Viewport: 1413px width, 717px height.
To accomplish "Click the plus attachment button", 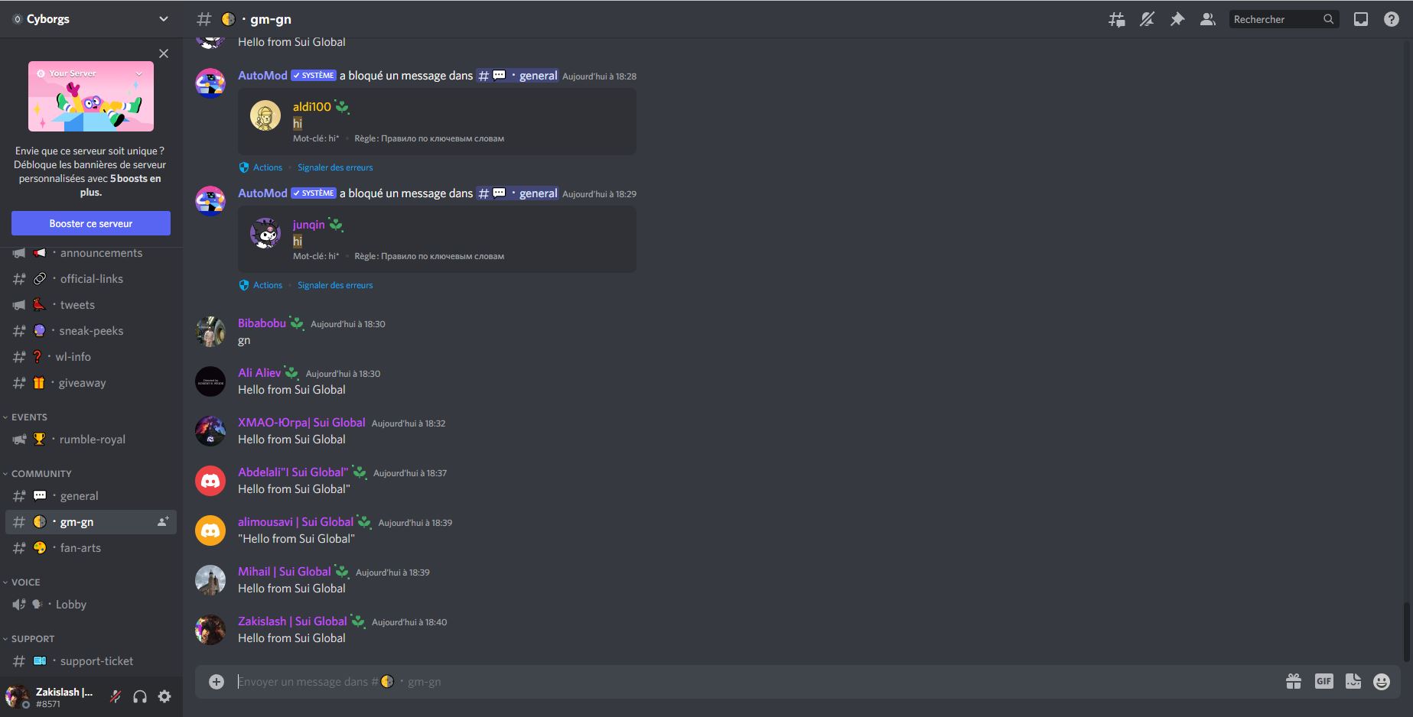I will pyautogui.click(x=217, y=681).
